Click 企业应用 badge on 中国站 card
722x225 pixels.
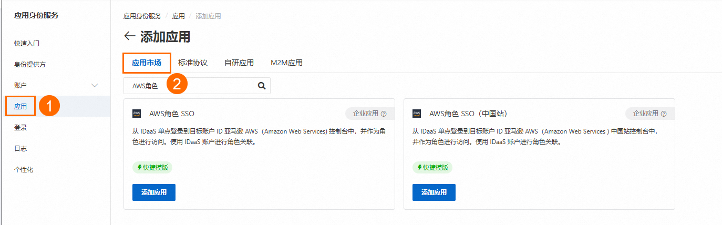[x=650, y=114]
